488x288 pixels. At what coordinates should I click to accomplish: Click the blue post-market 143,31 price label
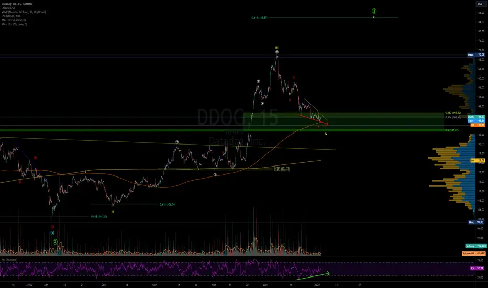[x=476, y=121]
